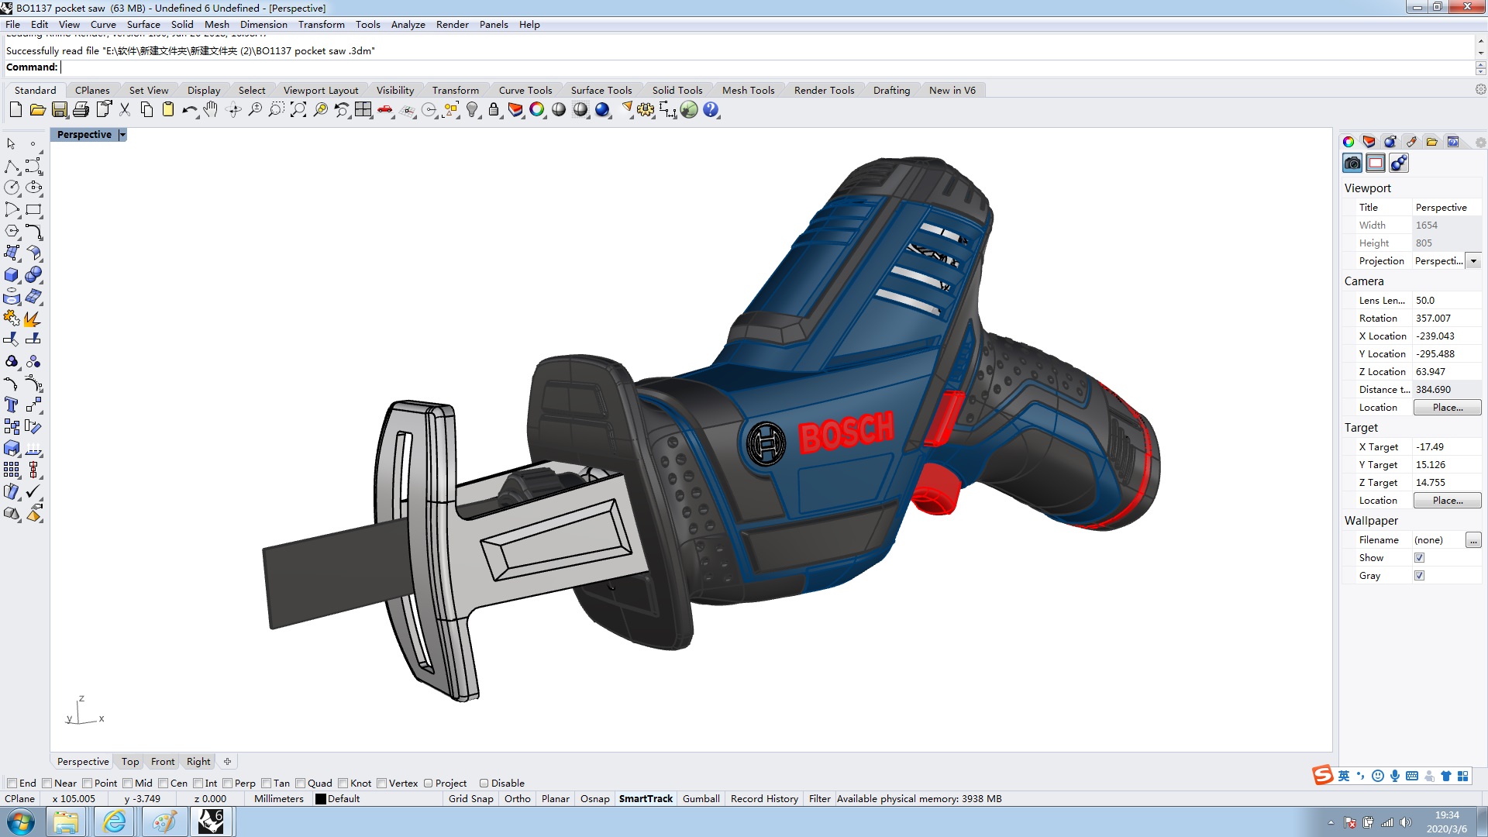Switch to the Mesh Tools toolbar tab
The width and height of the screenshot is (1488, 837).
pyautogui.click(x=748, y=90)
